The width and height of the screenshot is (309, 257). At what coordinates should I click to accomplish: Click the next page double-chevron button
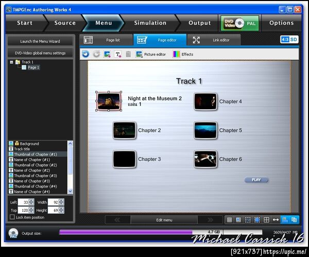coord(210,220)
